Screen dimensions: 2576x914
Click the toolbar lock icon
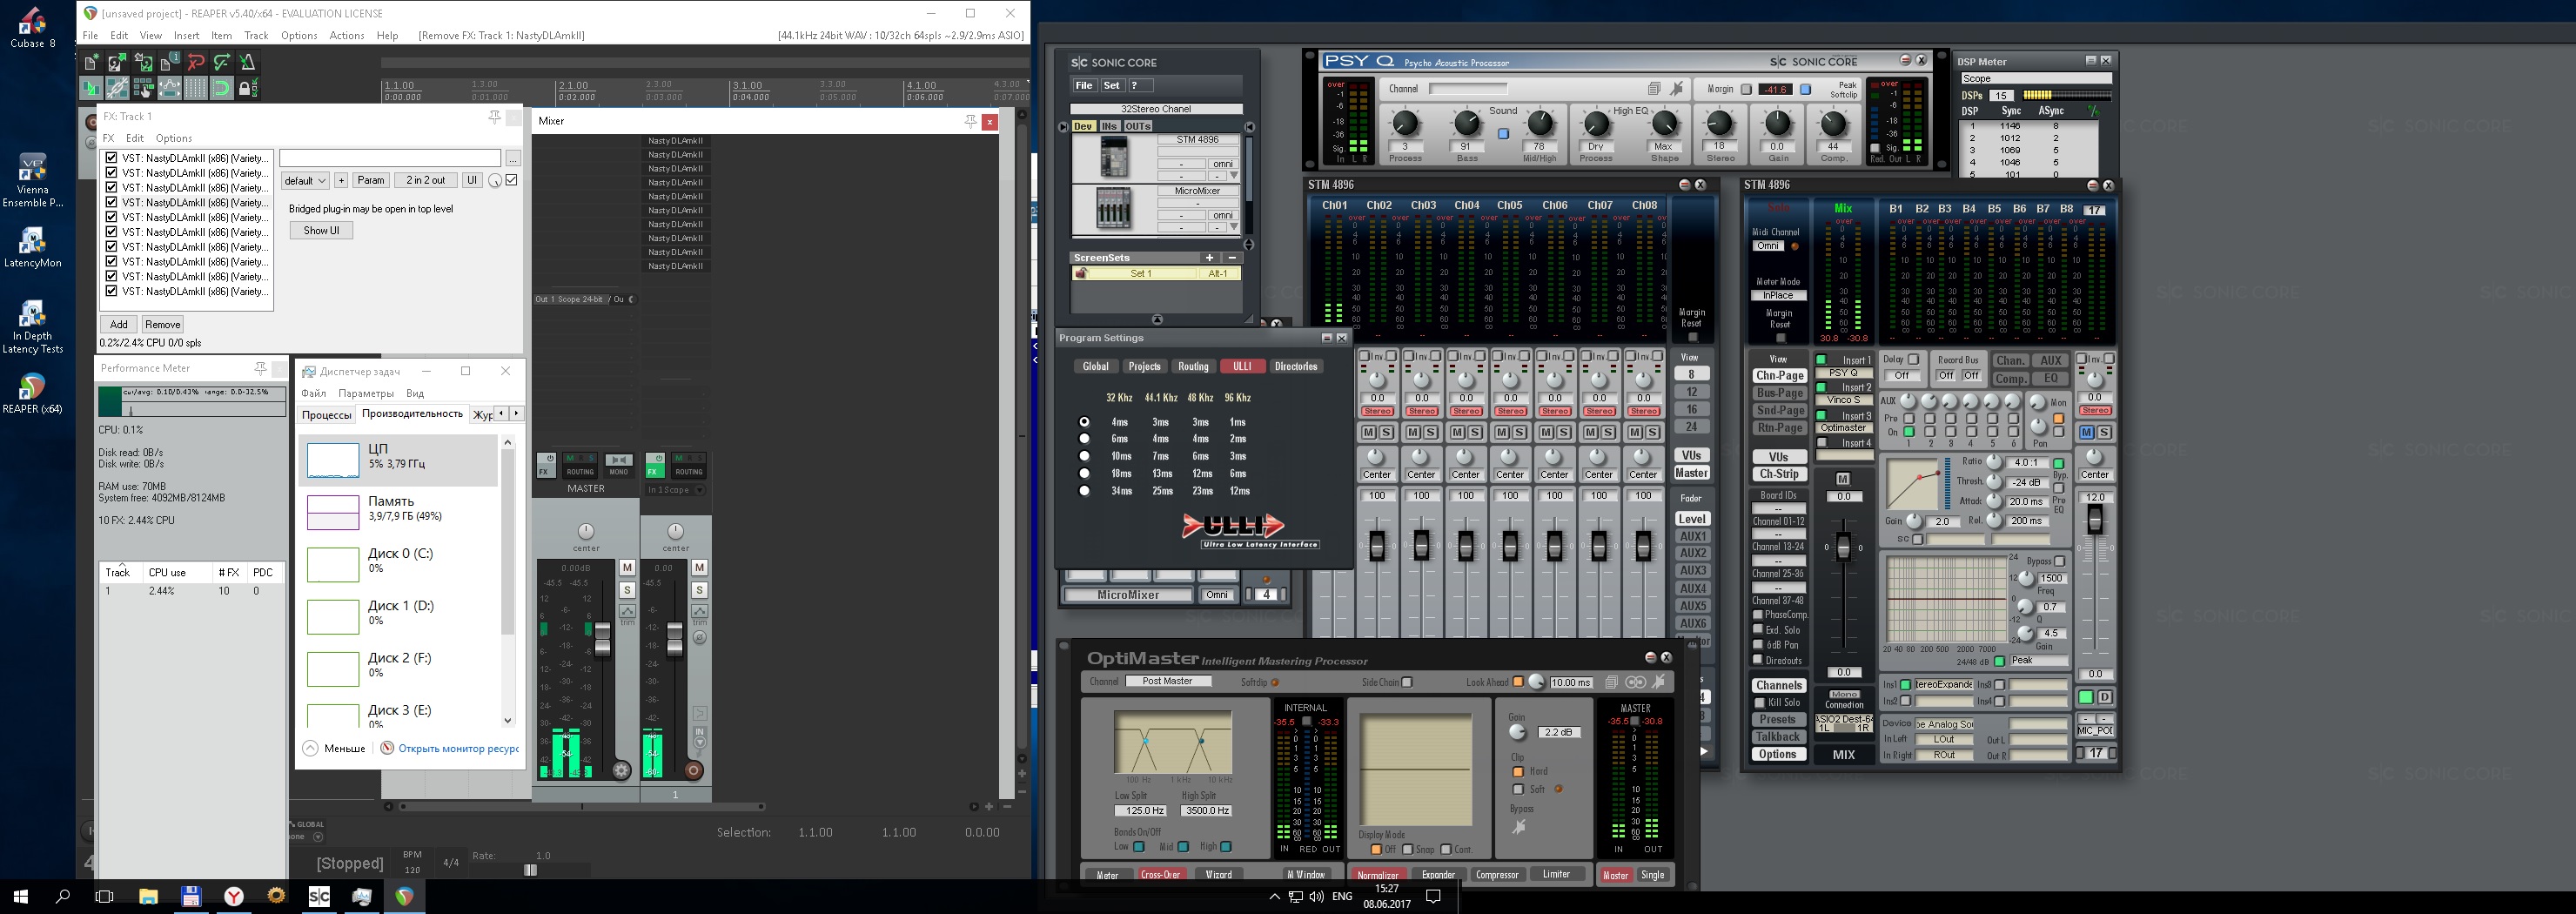[248, 89]
